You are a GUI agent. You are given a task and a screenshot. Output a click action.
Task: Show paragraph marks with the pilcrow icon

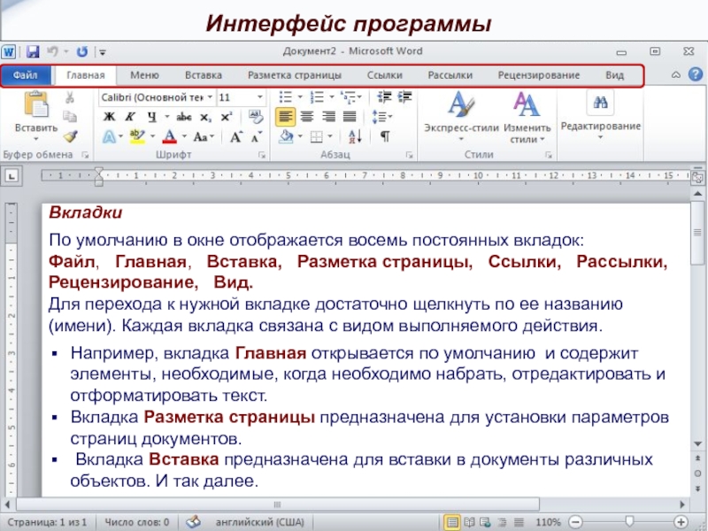[385, 136]
